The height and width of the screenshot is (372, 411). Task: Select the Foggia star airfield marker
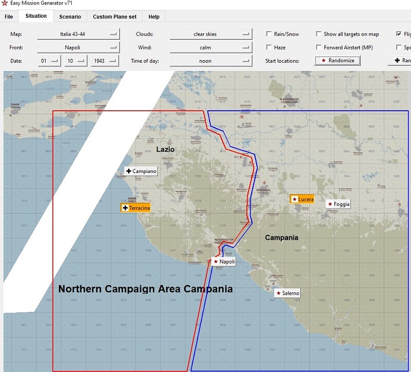[x=338, y=204]
